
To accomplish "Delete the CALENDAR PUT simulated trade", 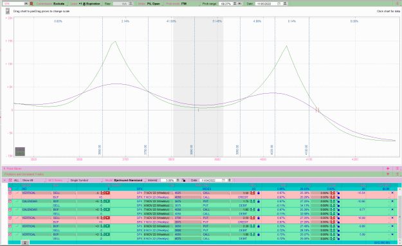I will [x=392, y=201].
